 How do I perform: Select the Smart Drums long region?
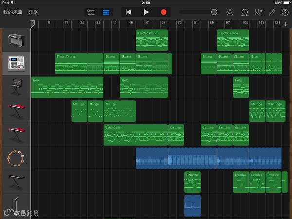point(79,64)
